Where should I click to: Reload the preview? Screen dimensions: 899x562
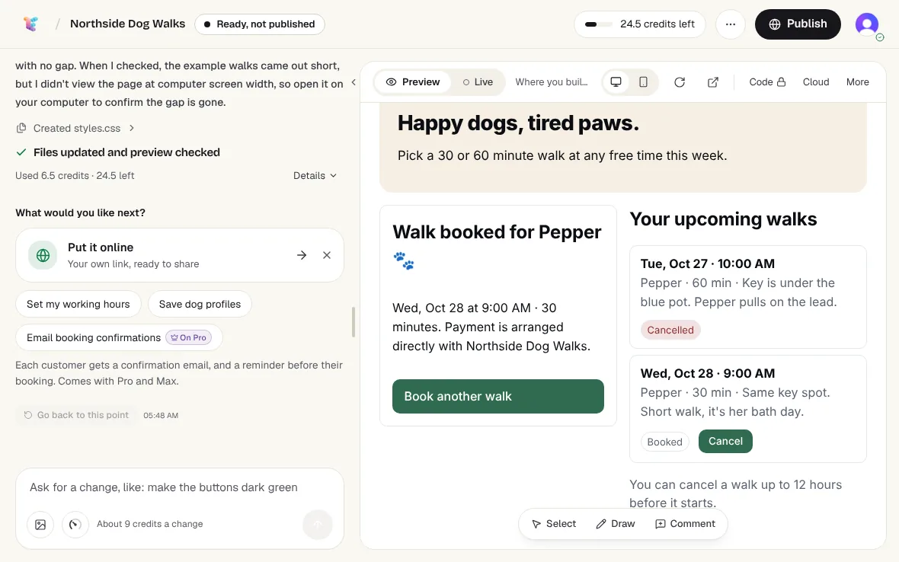coord(680,82)
